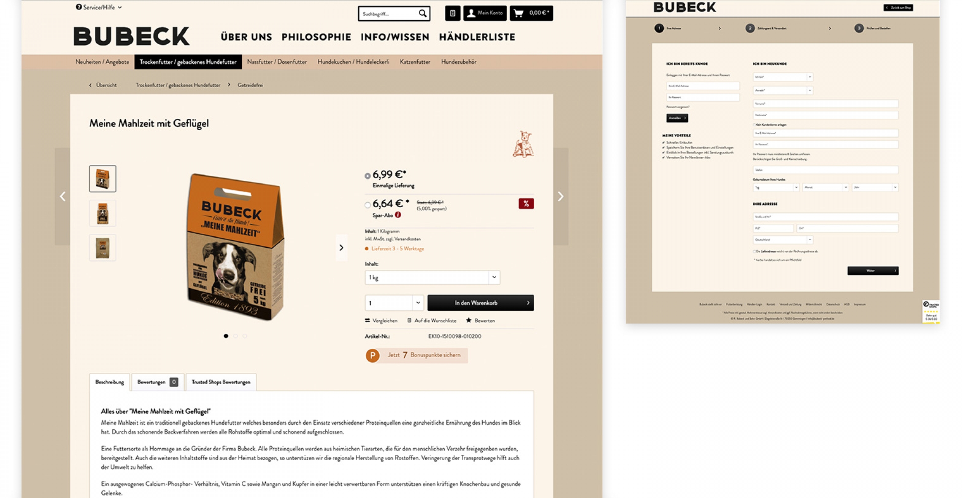962x498 pixels.
Task: Select the 6,64 € Spar-Abo option
Action: click(368, 205)
